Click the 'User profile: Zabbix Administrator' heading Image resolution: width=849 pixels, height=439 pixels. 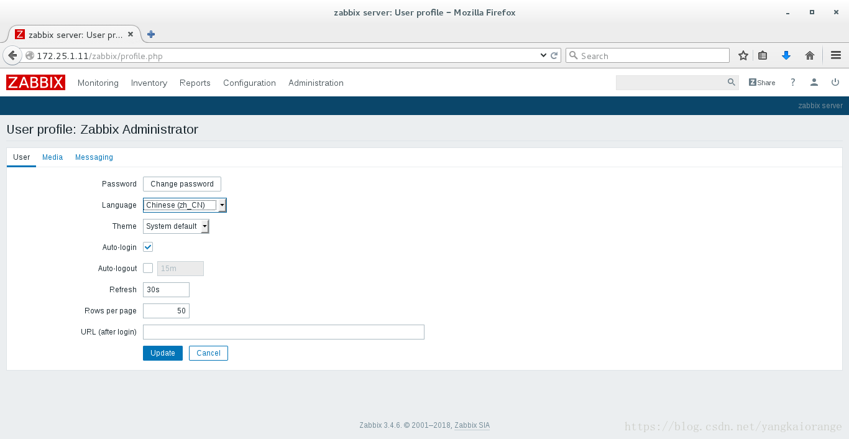103,129
